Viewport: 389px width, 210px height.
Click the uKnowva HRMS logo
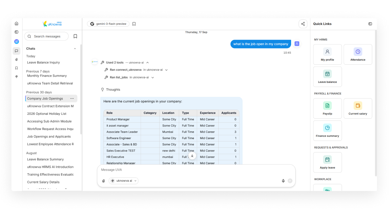pyautogui.click(x=52, y=24)
